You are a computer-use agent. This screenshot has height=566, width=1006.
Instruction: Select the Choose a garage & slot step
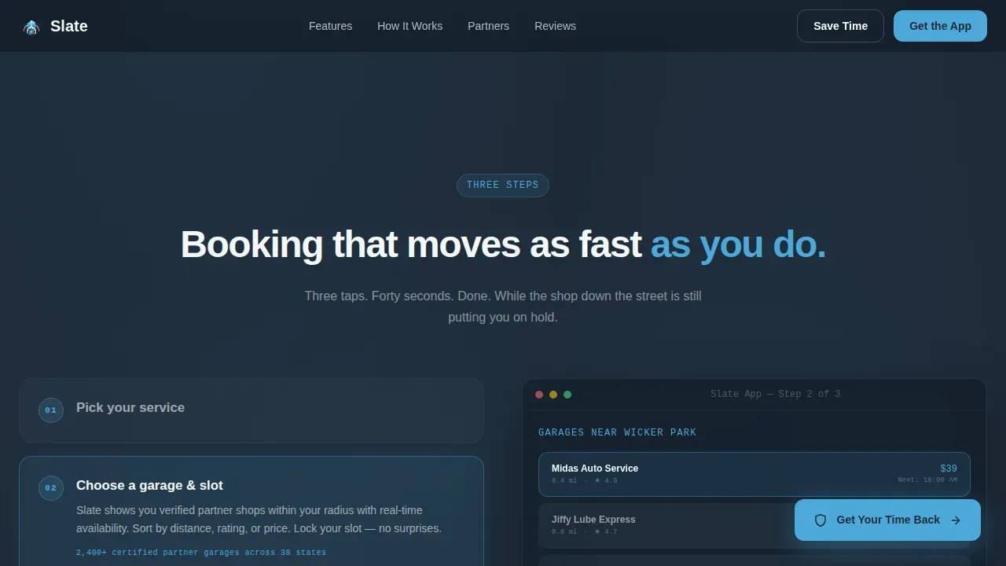(x=251, y=511)
